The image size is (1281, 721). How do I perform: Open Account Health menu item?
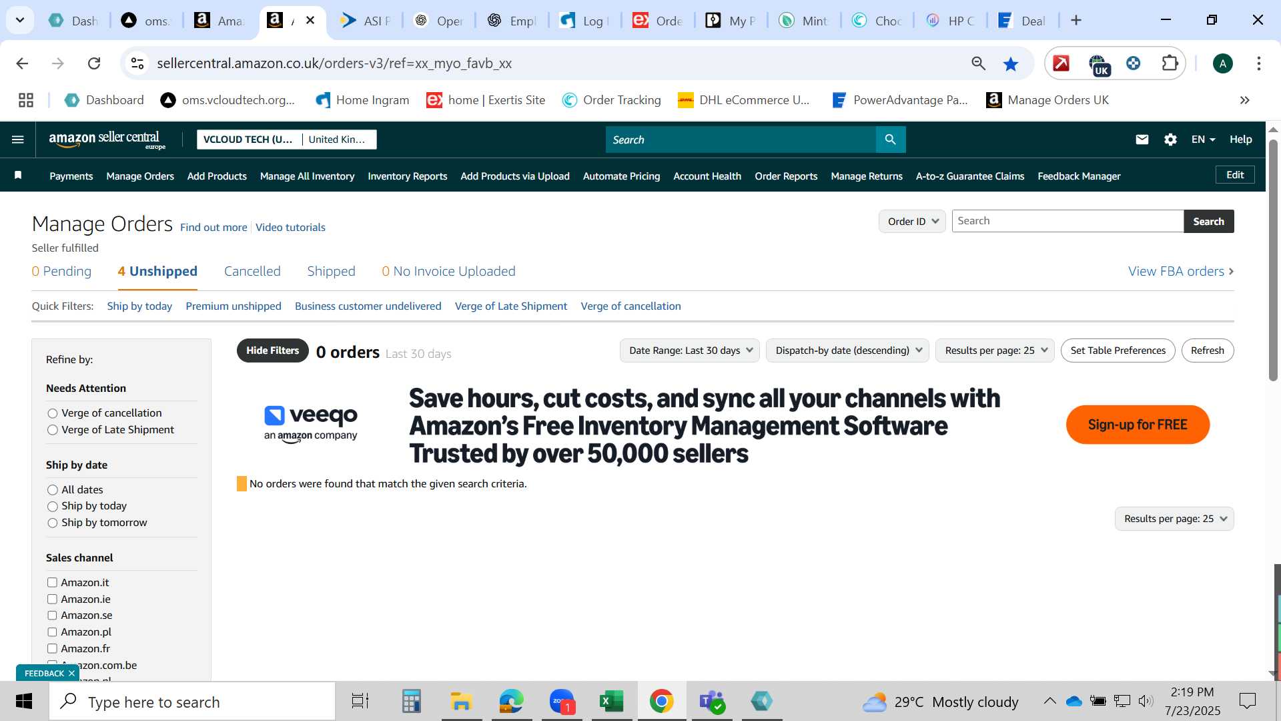pyautogui.click(x=707, y=176)
